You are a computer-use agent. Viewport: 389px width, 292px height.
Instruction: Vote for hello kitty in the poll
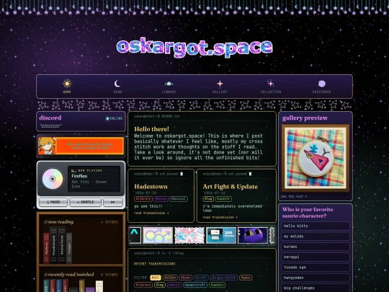coord(316,226)
